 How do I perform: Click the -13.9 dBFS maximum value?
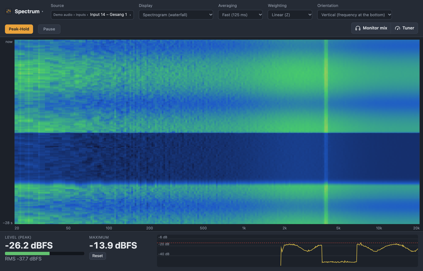[113, 246]
